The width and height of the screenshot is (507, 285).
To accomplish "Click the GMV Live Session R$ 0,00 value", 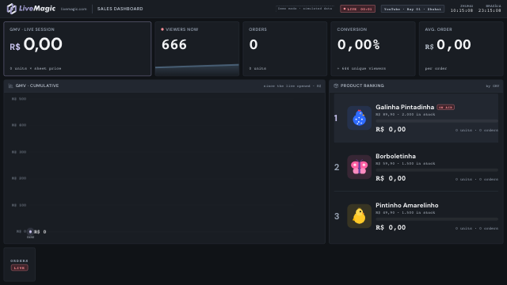I will pyautogui.click(x=36, y=44).
